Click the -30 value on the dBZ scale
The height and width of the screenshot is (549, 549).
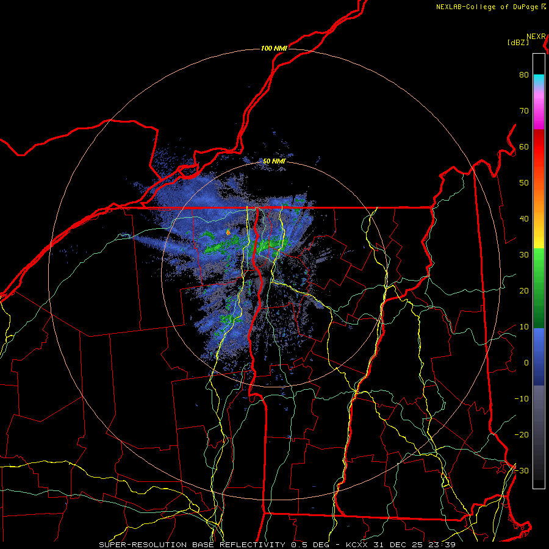point(522,470)
